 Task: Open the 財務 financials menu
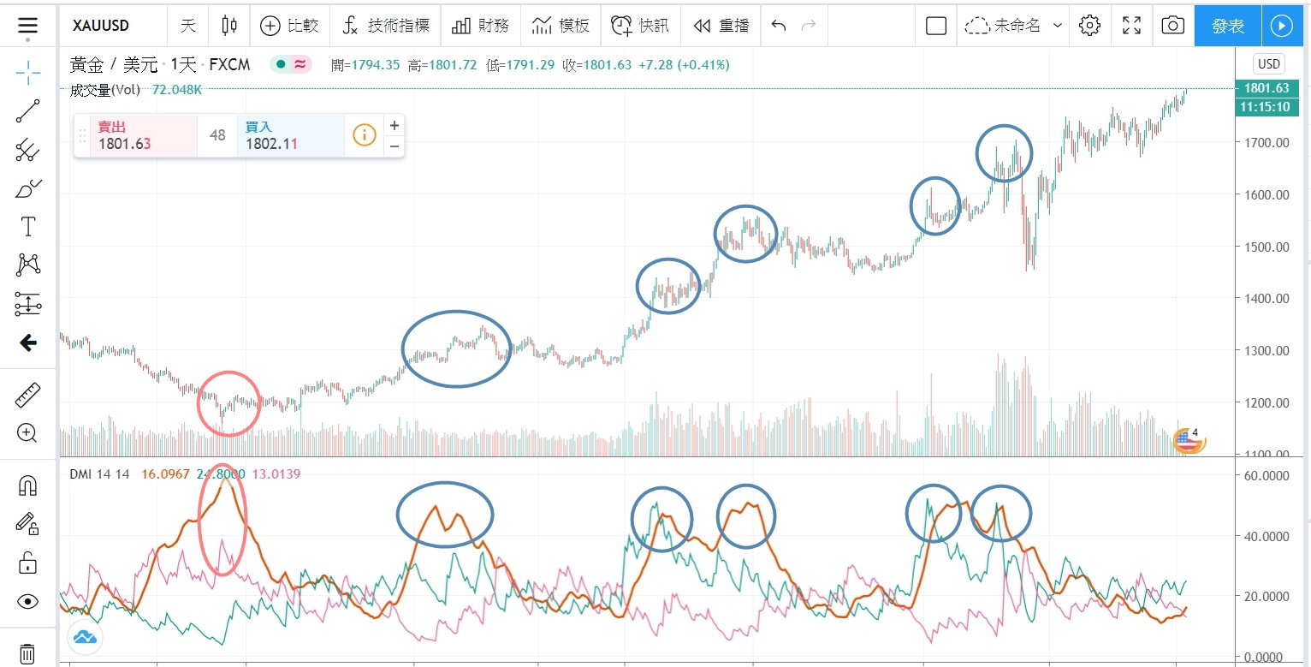[x=482, y=26]
